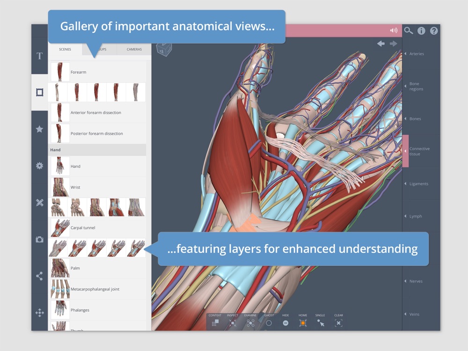The height and width of the screenshot is (351, 468).
Task: Expand the Arteries category
Action: point(421,54)
